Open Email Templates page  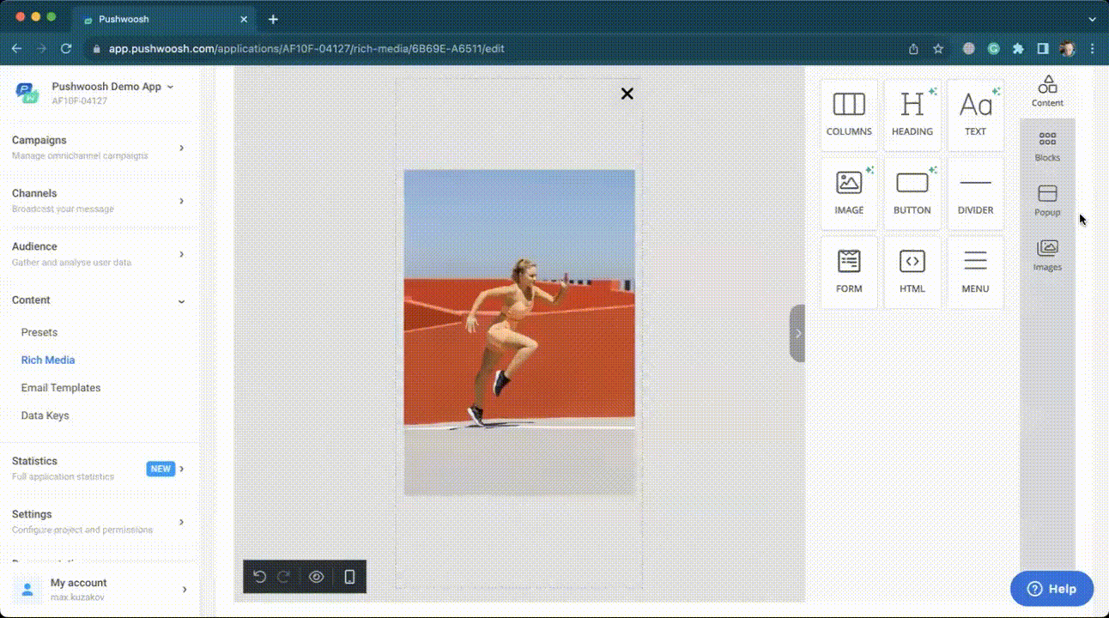tap(61, 388)
